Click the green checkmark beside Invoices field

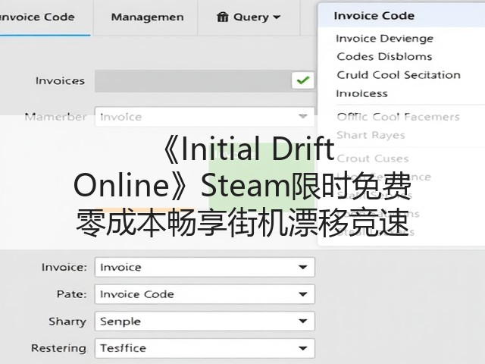click(302, 81)
